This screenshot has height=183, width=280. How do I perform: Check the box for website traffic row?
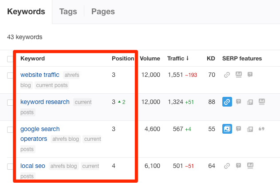10,76
